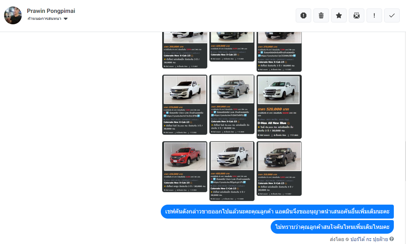This screenshot has height=244, width=406.
Task: Open white Colorado 379,000 baht car card
Action: [185, 105]
